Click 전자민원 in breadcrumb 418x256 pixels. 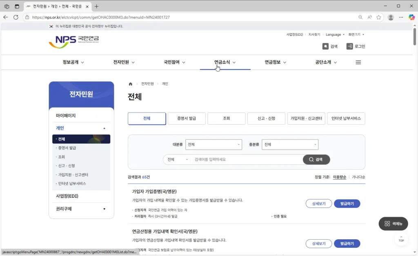[147, 84]
